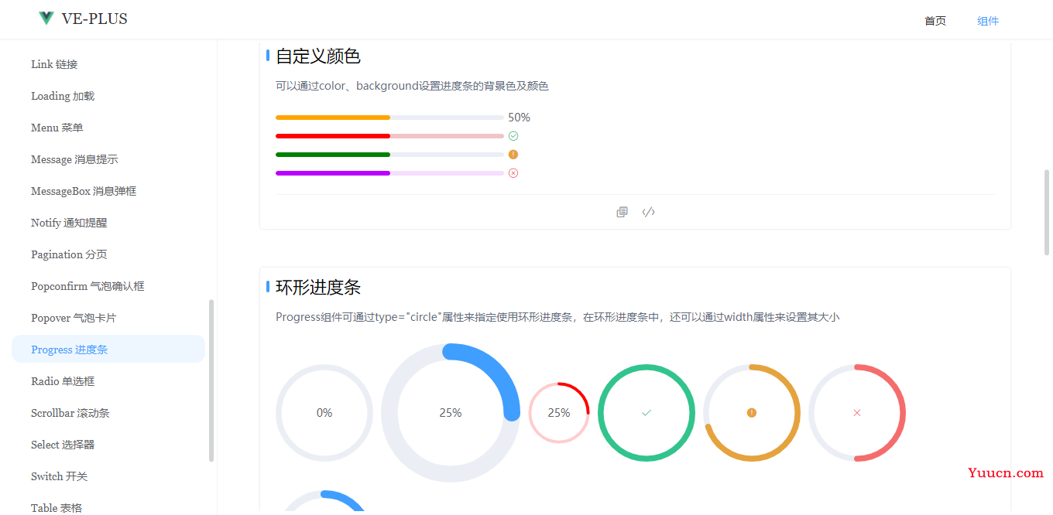Screen dimensions: 1053x515
Task: Click the color/background description text
Action: coord(412,86)
